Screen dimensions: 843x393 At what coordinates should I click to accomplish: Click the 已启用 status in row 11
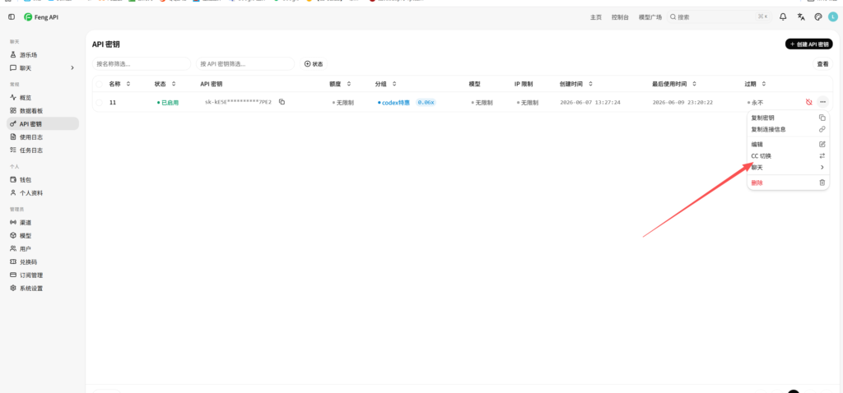click(168, 102)
